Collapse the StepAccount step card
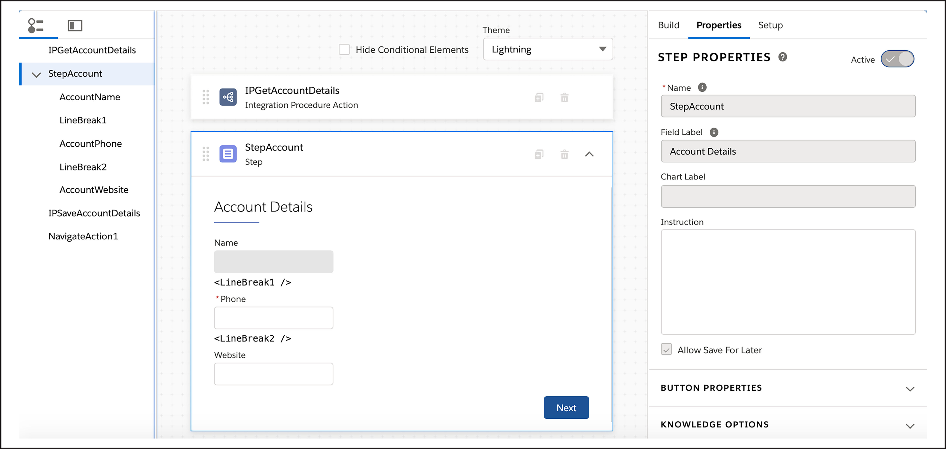Viewport: 946px width, 449px height. (x=589, y=155)
